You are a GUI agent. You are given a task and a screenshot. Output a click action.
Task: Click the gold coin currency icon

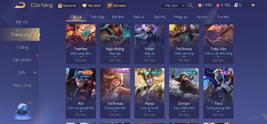pos(200,5)
